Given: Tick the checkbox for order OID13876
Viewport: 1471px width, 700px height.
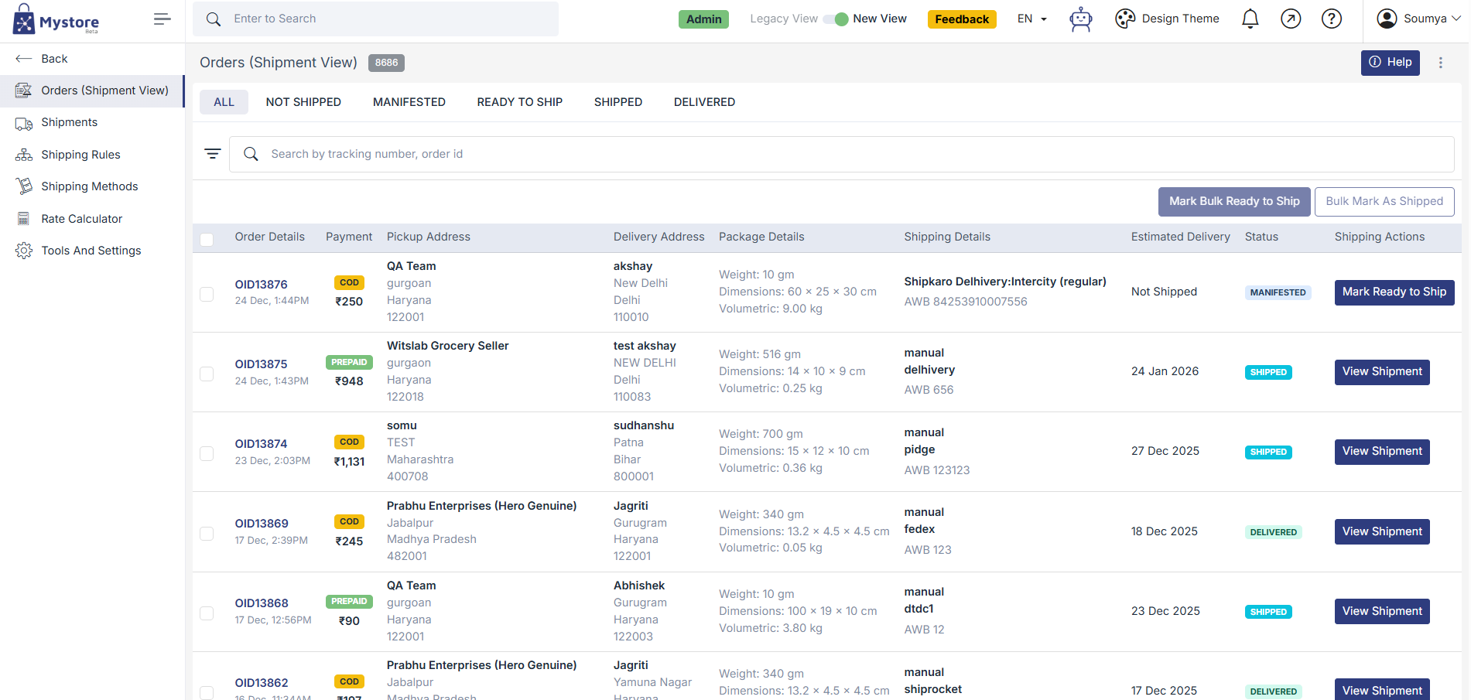Looking at the screenshot, I should 207,294.
